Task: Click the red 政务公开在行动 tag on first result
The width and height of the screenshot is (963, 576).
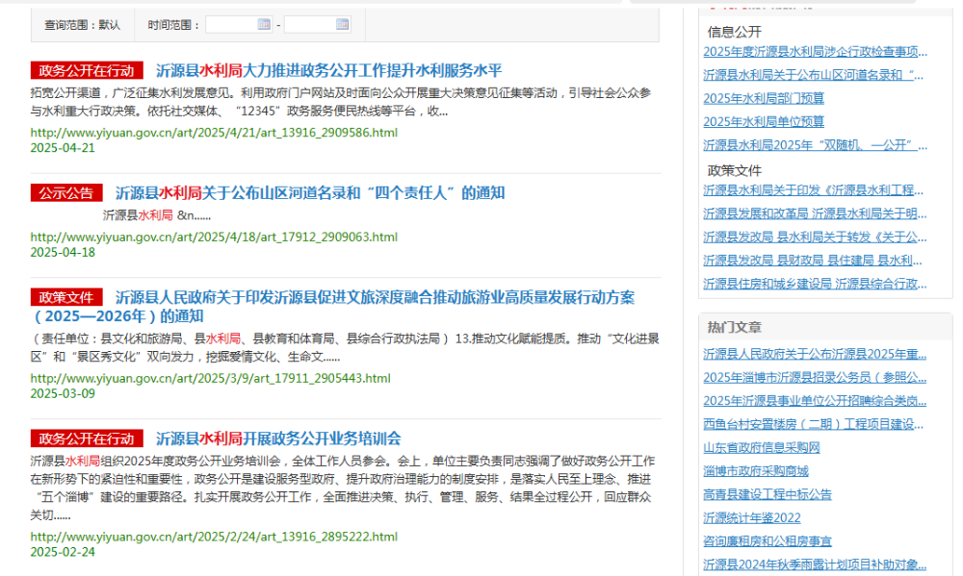Action: click(x=87, y=70)
